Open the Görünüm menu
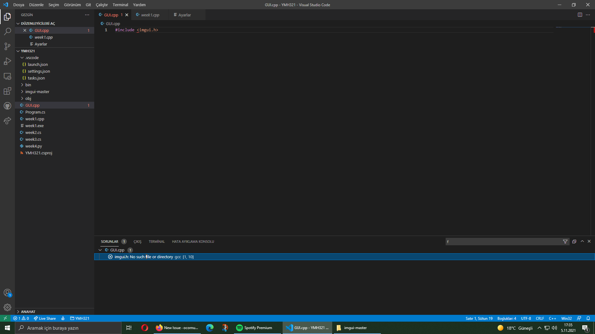Image resolution: width=595 pixels, height=334 pixels. click(72, 5)
